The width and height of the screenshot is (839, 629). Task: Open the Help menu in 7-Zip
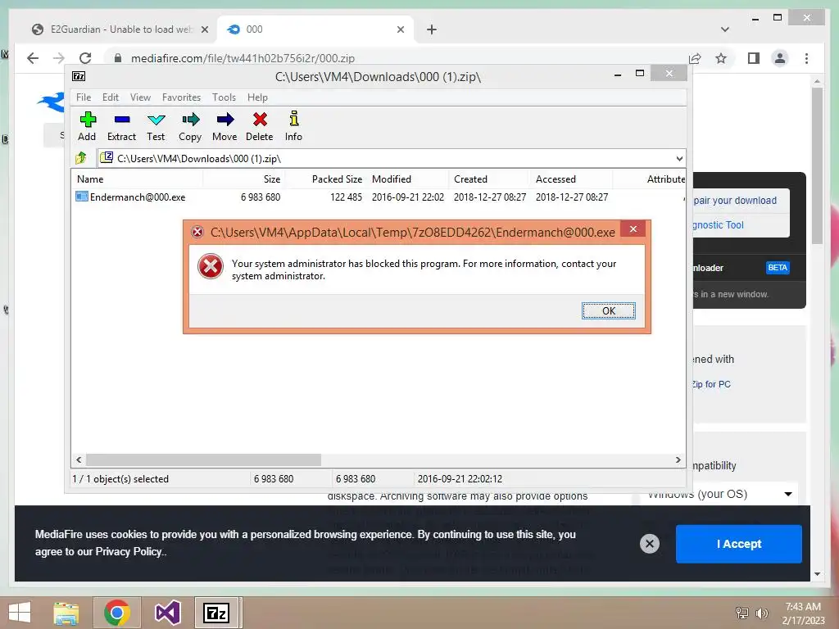coord(257,97)
